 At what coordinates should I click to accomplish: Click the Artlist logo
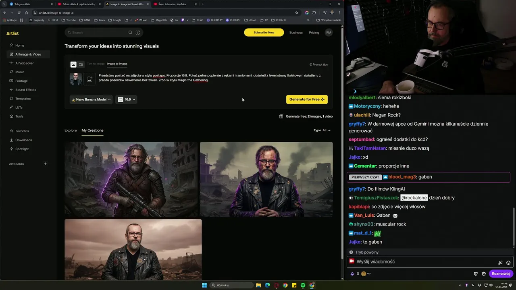click(x=12, y=33)
